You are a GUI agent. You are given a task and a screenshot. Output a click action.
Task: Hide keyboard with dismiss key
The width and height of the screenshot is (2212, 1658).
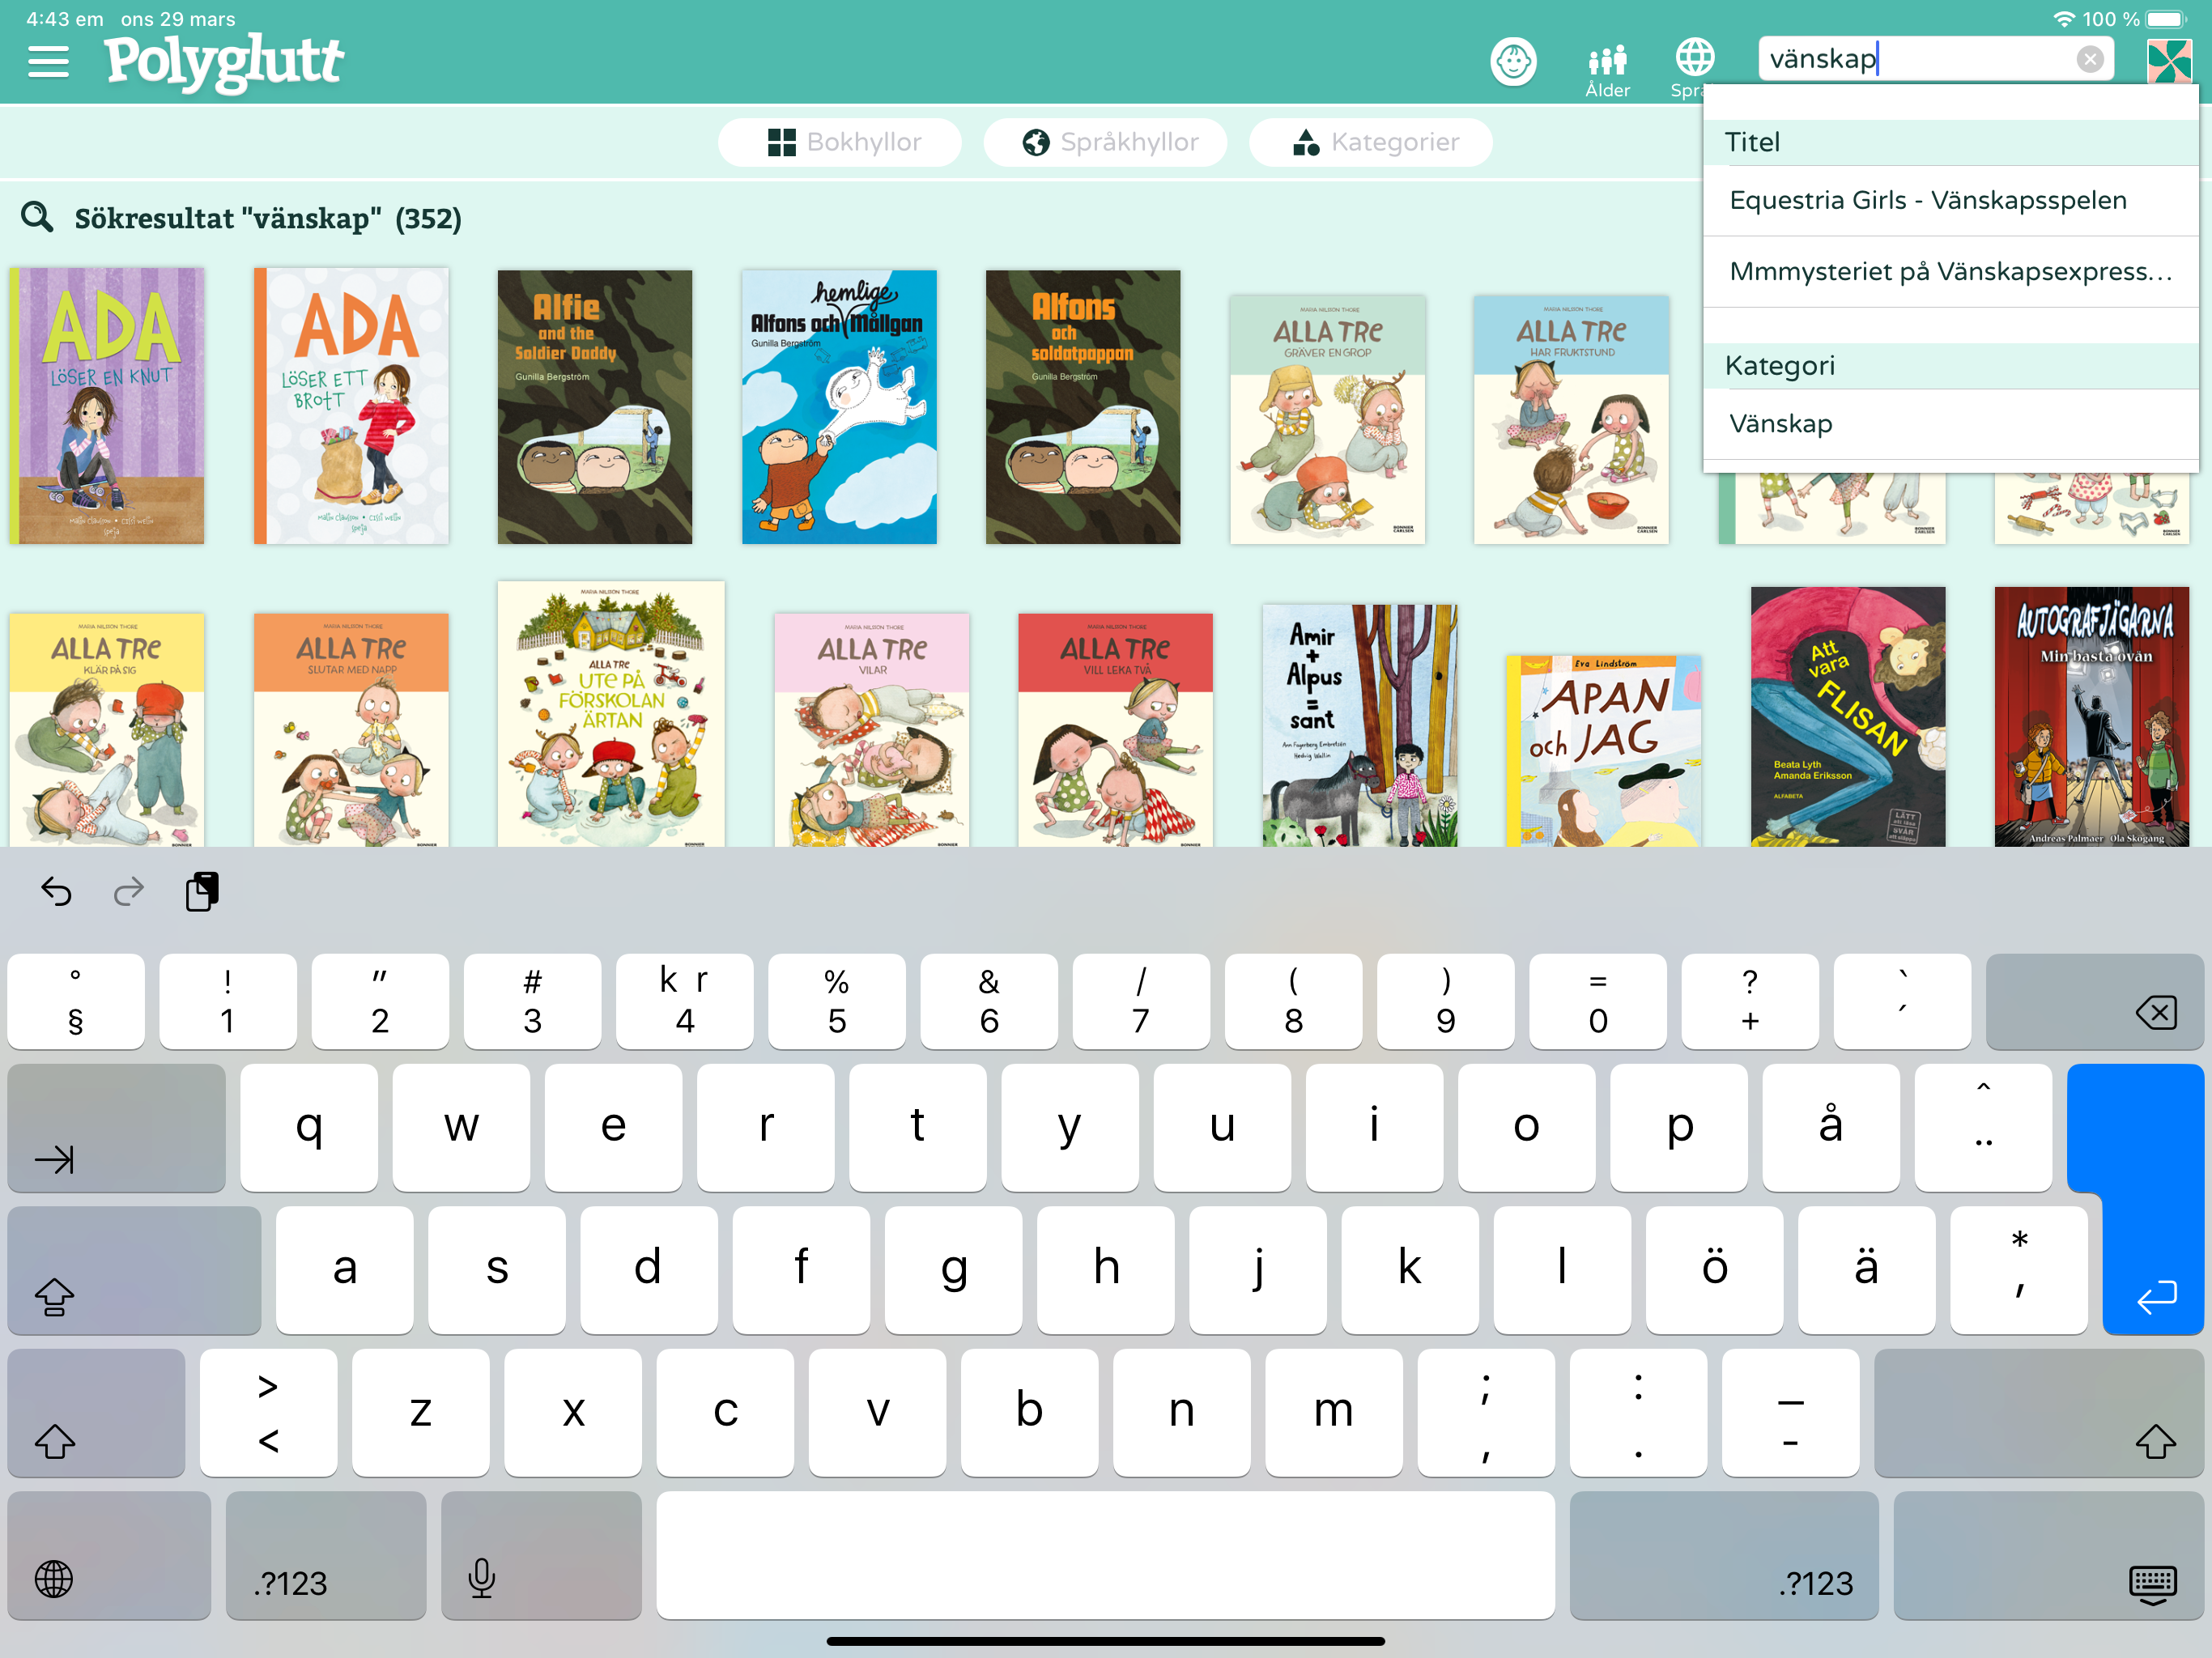coord(2048,1556)
